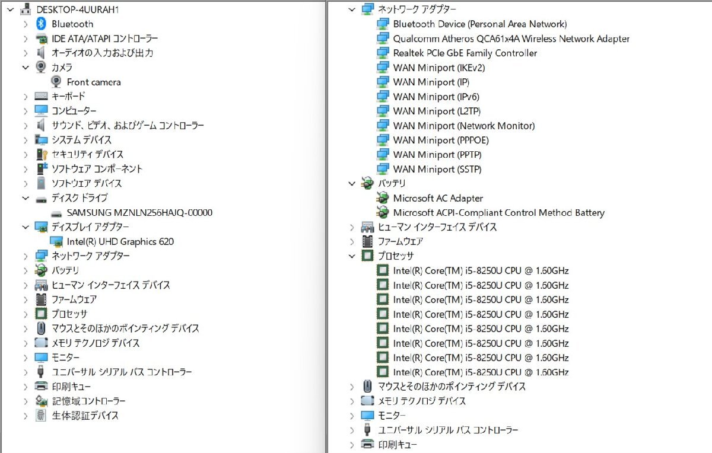This screenshot has height=453, width=712.
Task: Select left pane プロセッサ category
Action: tap(69, 314)
